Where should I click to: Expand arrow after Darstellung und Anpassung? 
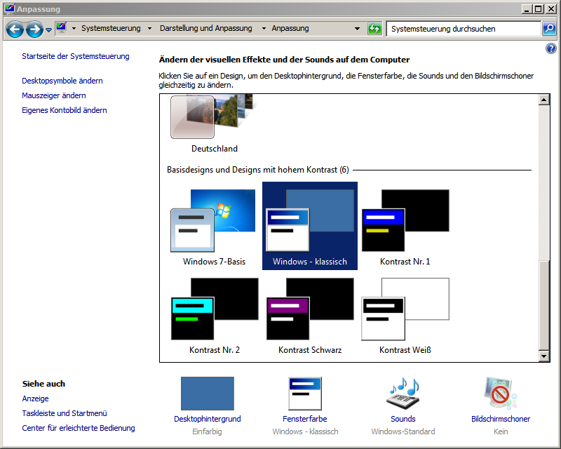(264, 28)
